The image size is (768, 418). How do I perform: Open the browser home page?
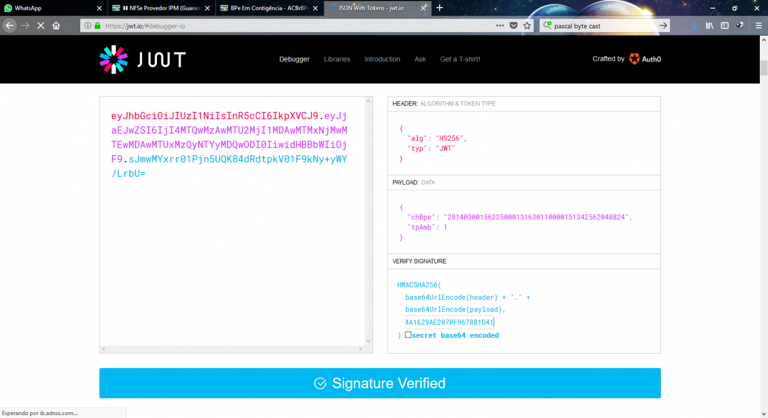tap(56, 25)
